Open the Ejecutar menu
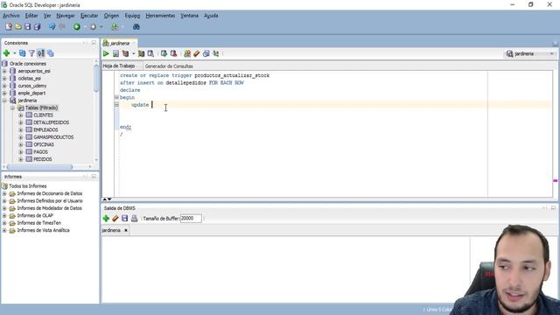 coord(89,16)
